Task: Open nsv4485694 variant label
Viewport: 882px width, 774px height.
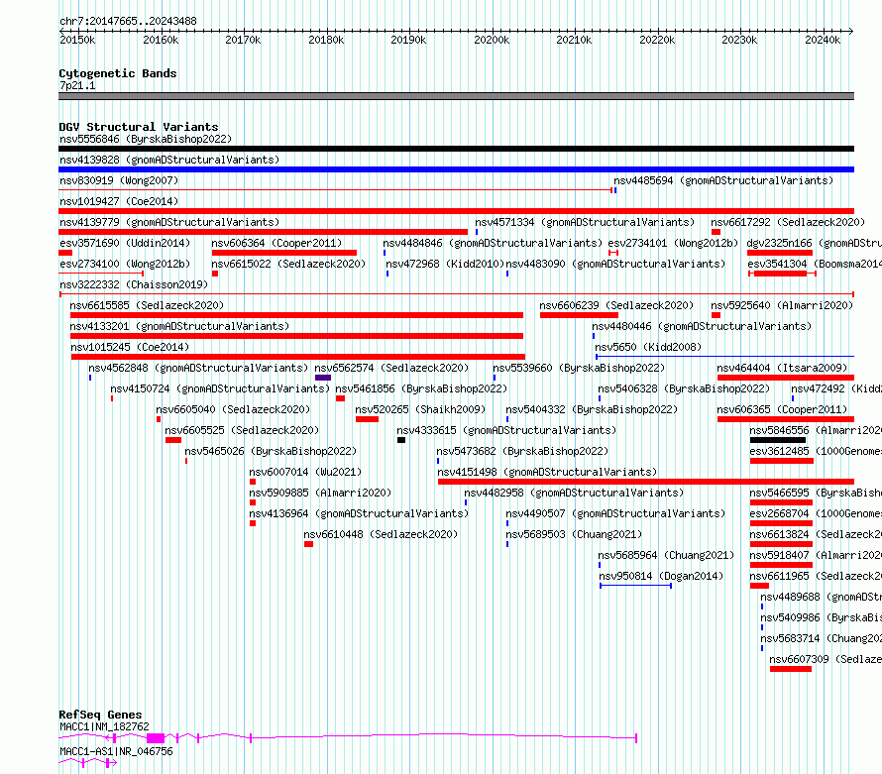Action: (x=723, y=180)
